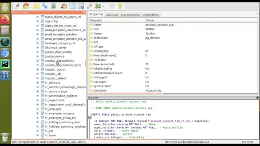Select hospital_lab in the object tree
The width and height of the screenshot is (260, 146).
click(x=52, y=74)
